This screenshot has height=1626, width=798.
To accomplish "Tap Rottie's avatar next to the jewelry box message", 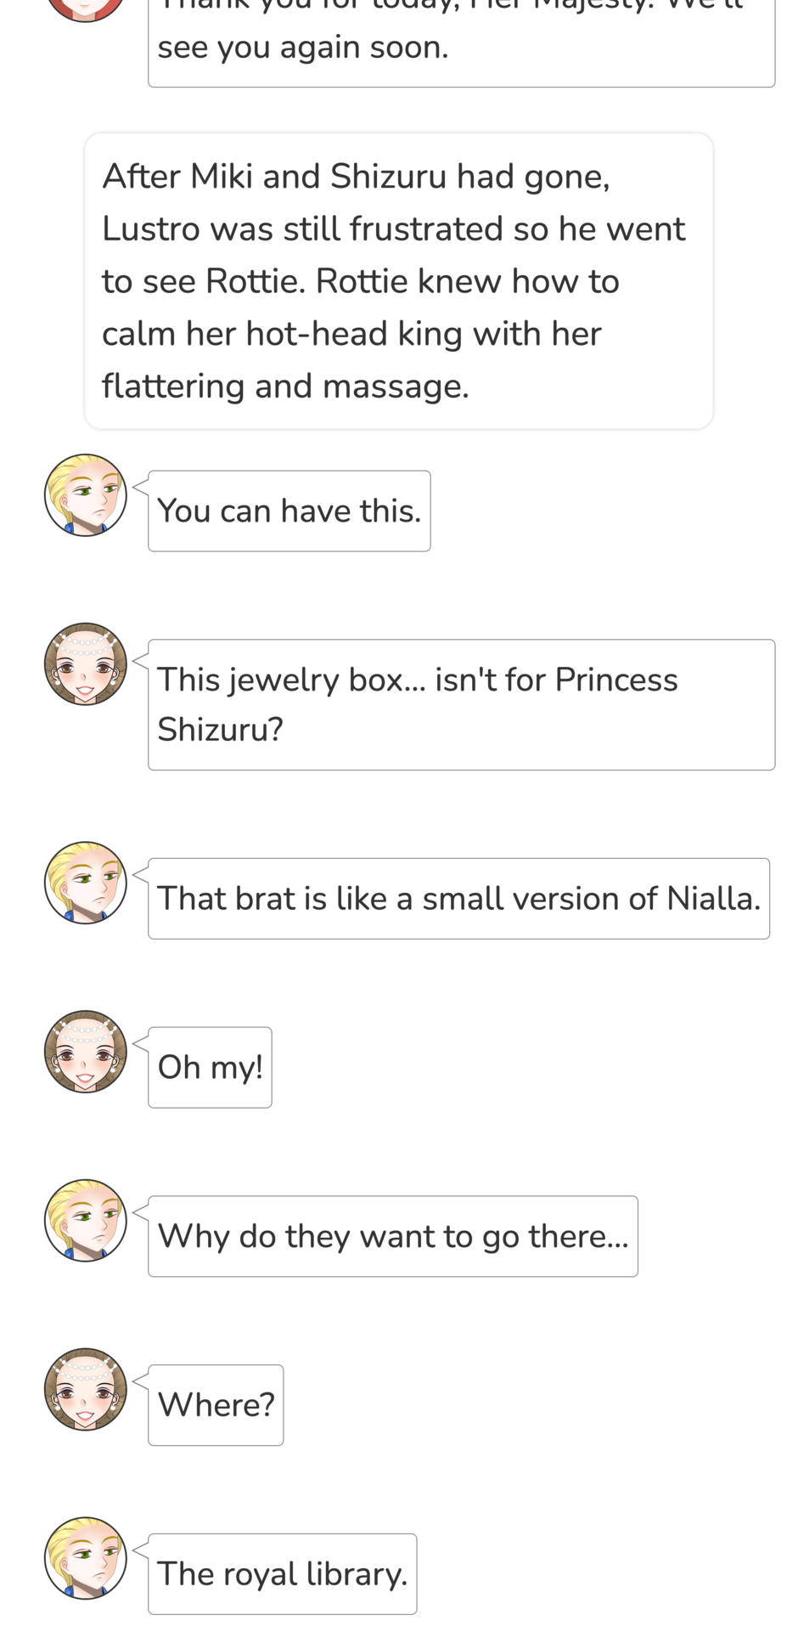I will click(x=85, y=664).
